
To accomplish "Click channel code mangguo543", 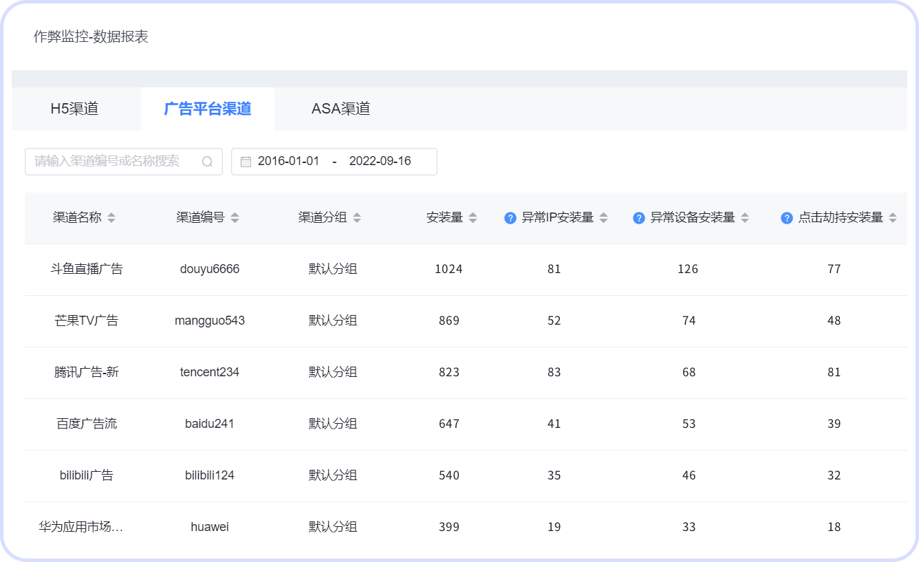I will [x=210, y=321].
